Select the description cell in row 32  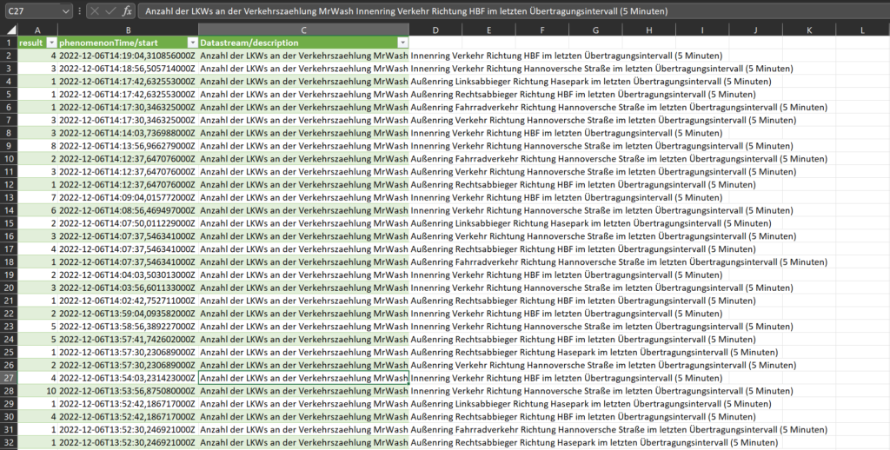[303, 443]
